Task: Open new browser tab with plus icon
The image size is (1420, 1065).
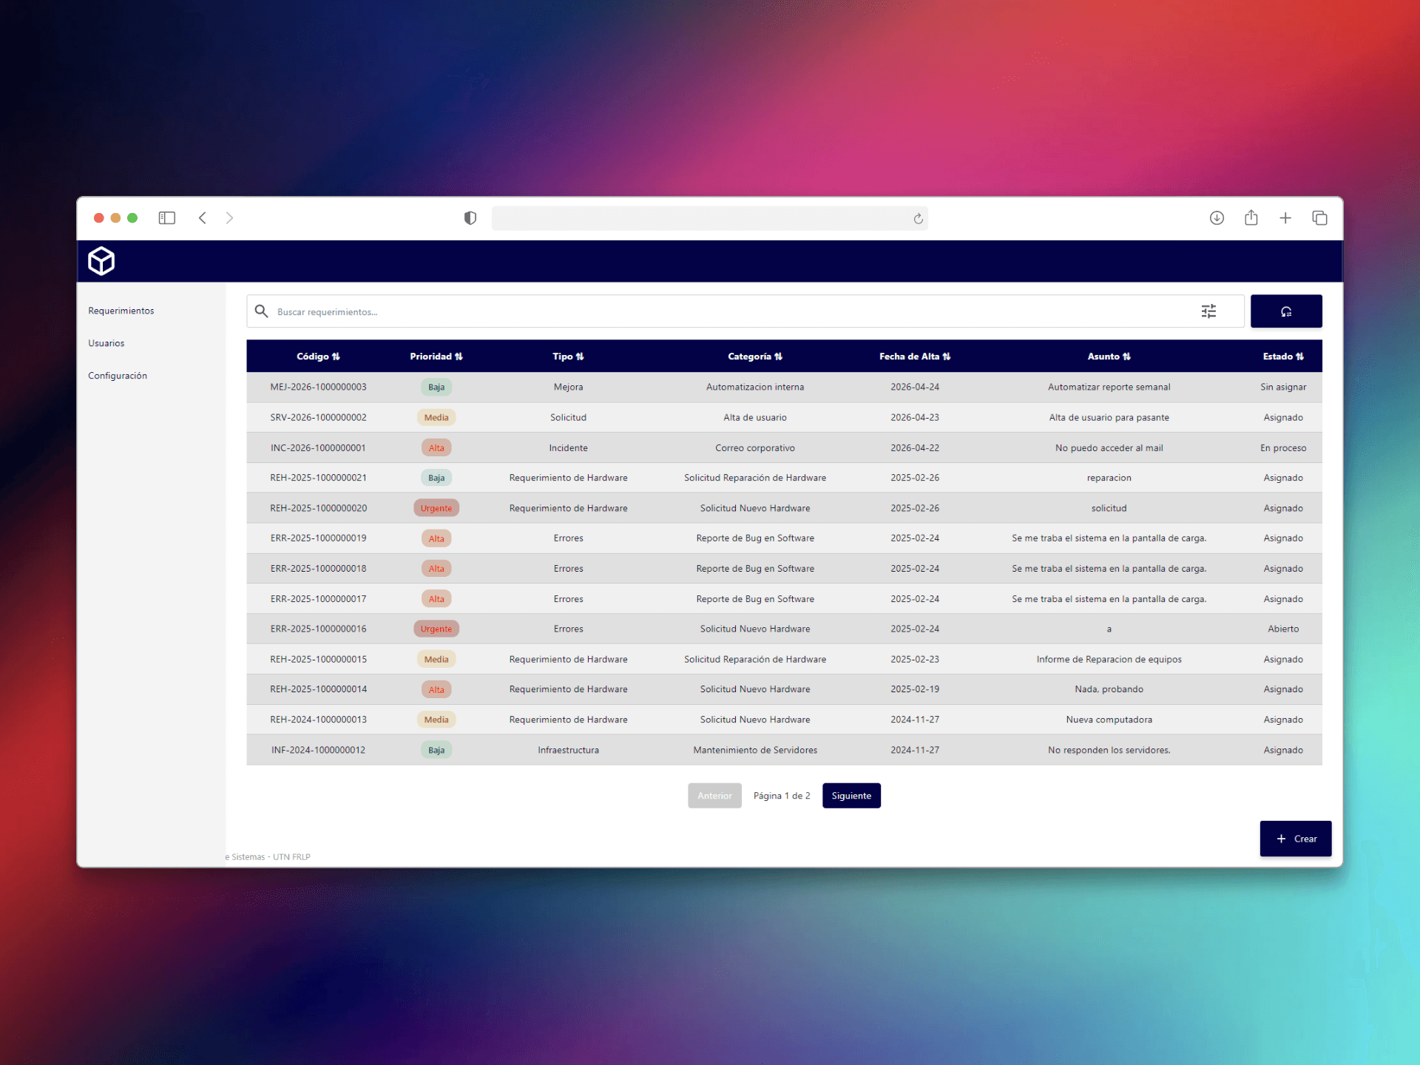Action: (1285, 218)
